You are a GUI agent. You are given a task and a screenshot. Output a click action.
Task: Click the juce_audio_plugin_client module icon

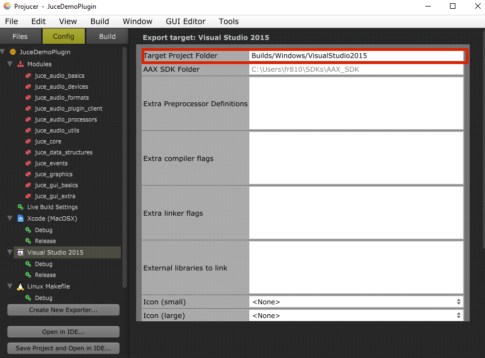coord(28,108)
